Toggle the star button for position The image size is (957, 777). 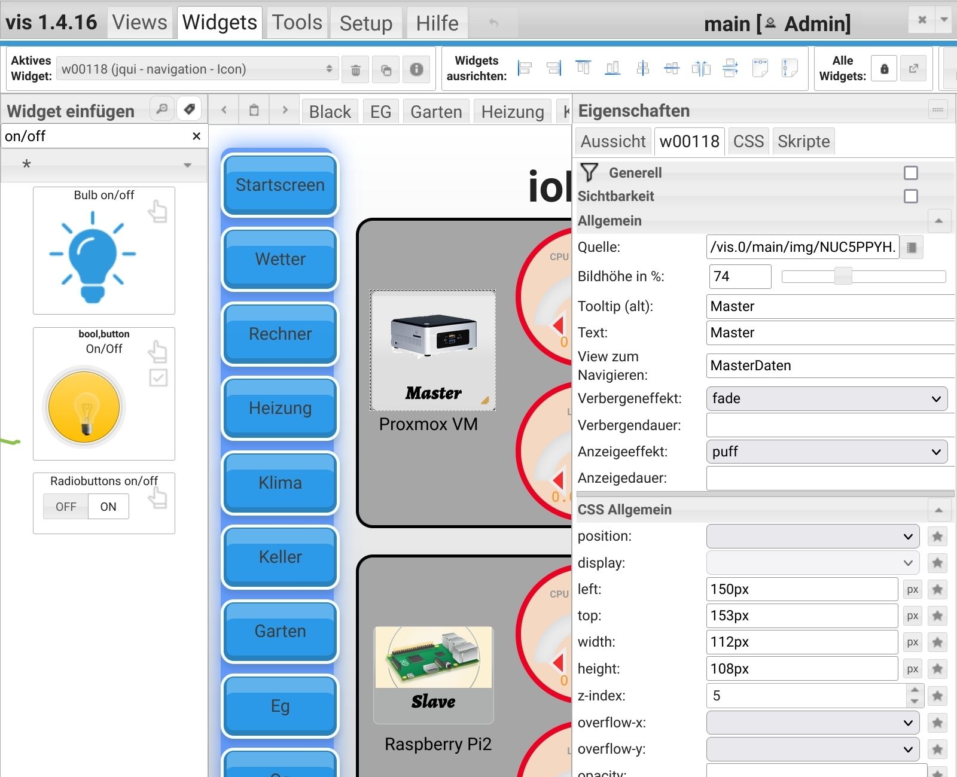(x=937, y=537)
